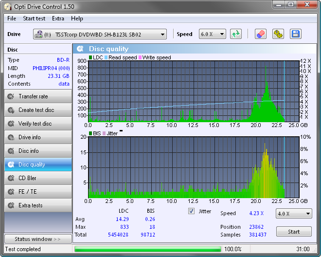Click the purple Jitter legend swatch
321x257 pixels.
pyautogui.click(x=104, y=133)
